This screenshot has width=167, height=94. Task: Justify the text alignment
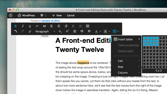75,31
